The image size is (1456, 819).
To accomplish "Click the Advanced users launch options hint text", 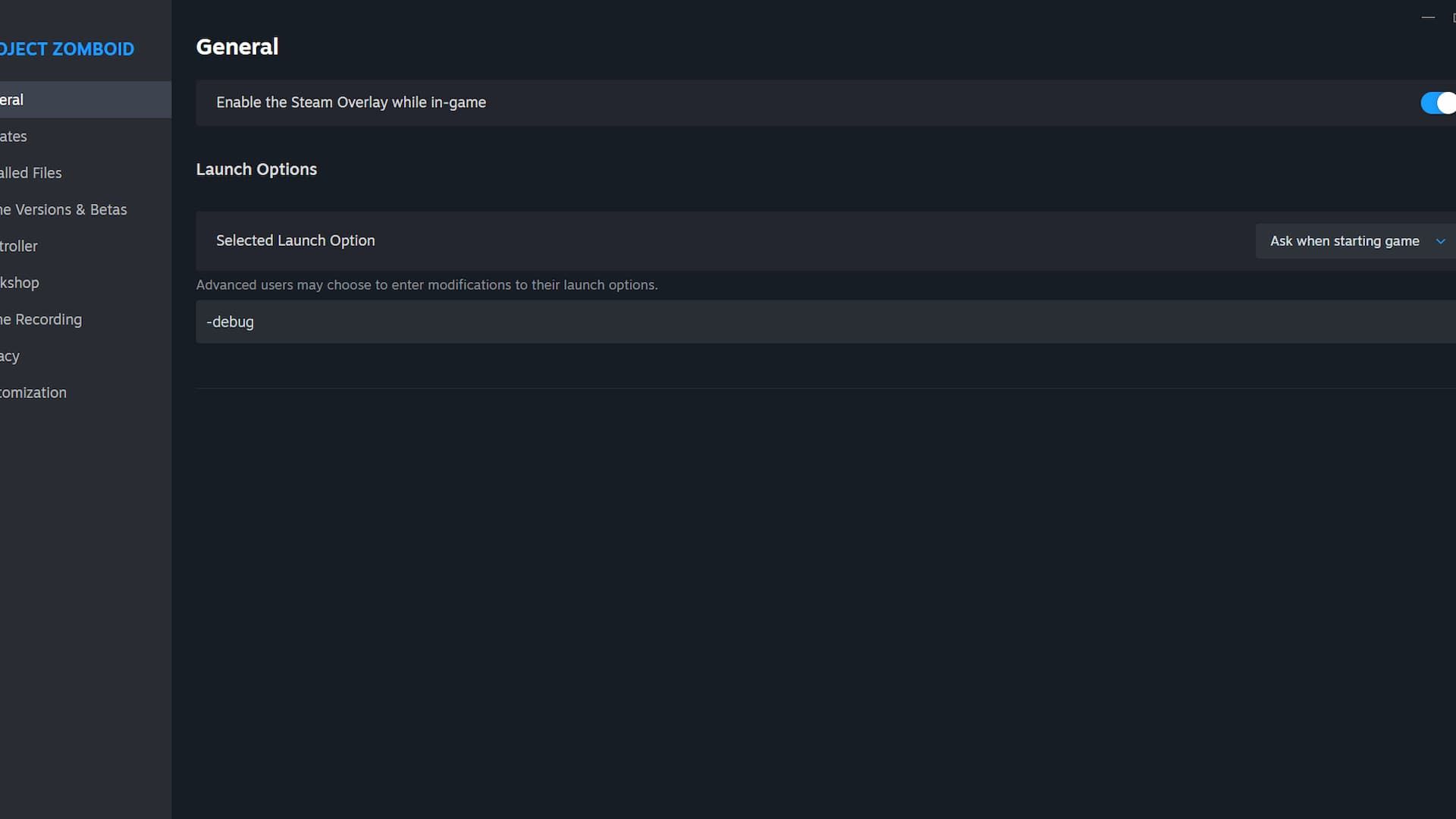I will 427,285.
